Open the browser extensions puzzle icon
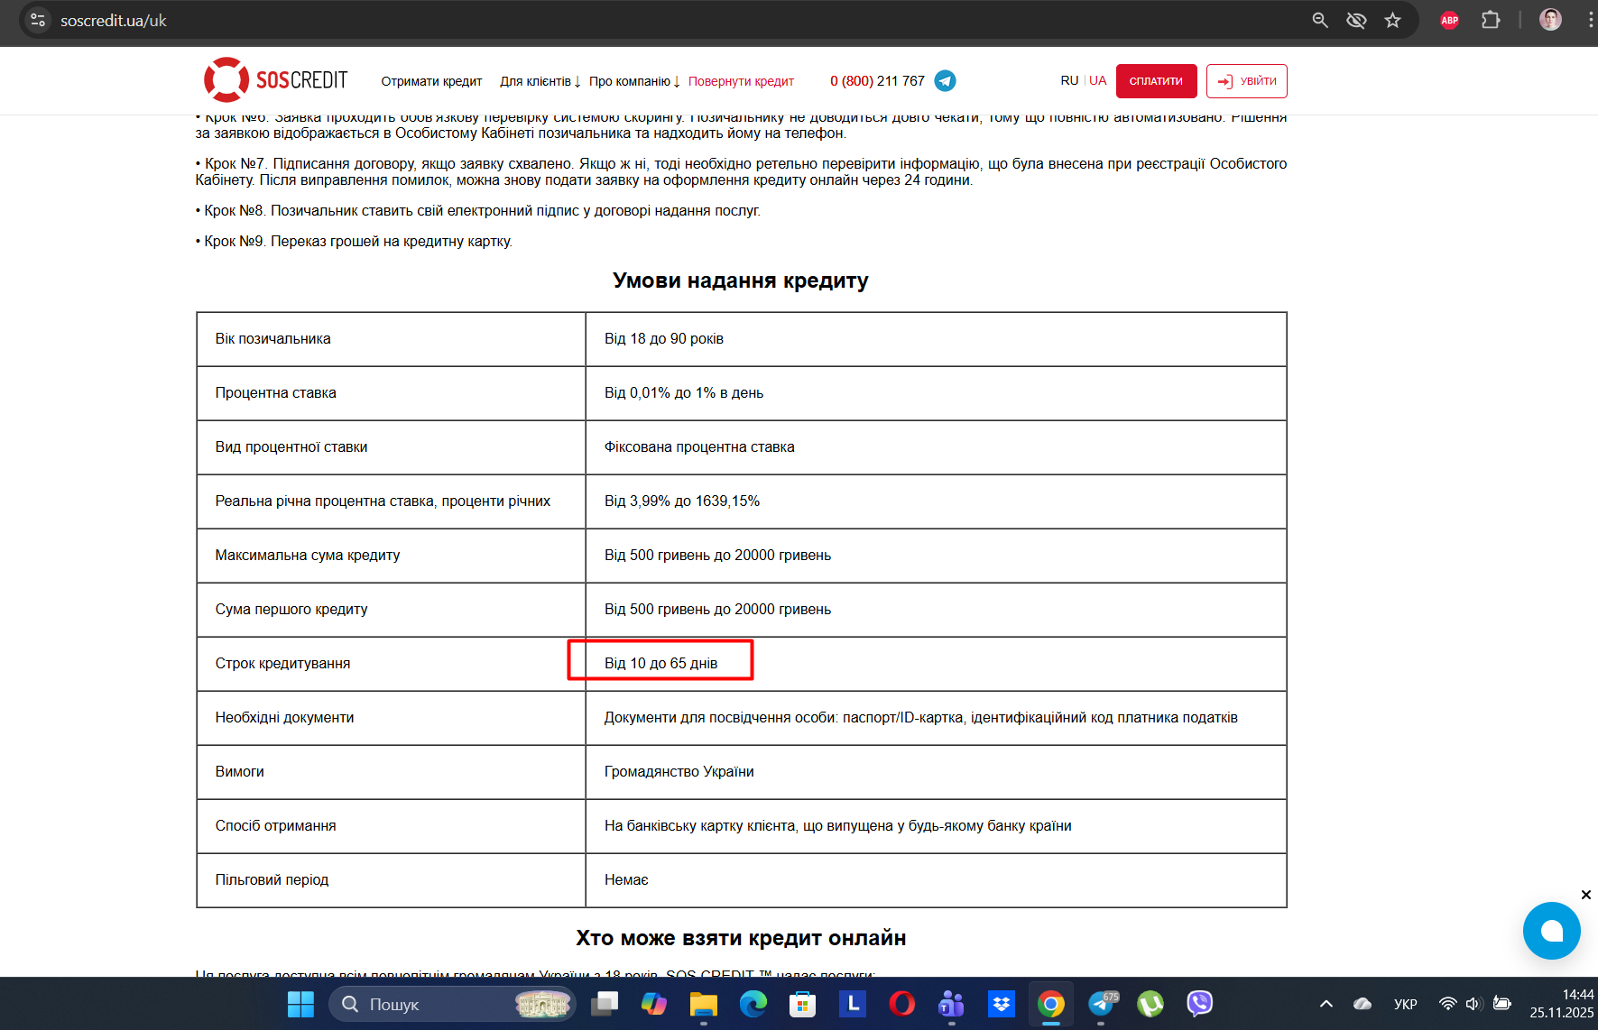The height and width of the screenshot is (1030, 1598). (1491, 20)
